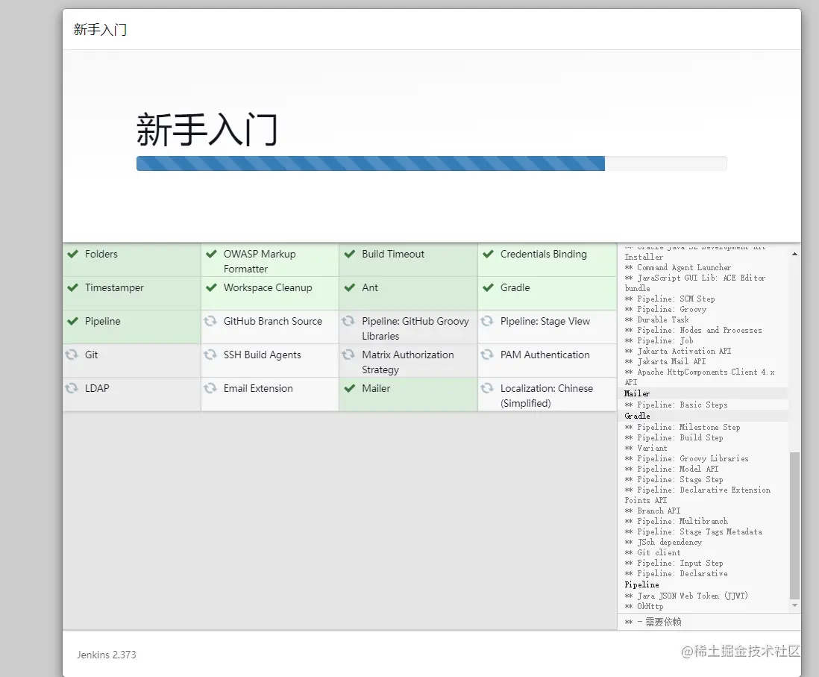
Task: Click the bold Pipeline entry in log
Action: click(641, 585)
